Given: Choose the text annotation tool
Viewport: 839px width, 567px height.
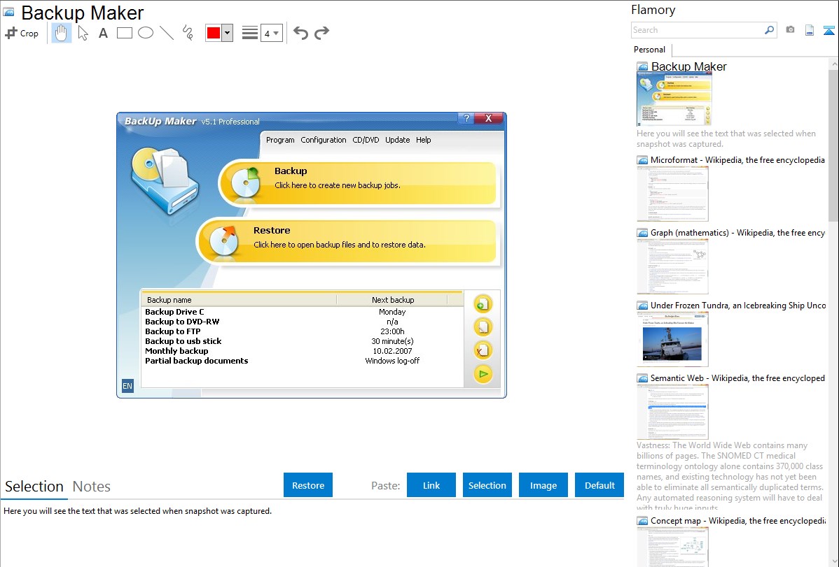Looking at the screenshot, I should (103, 33).
